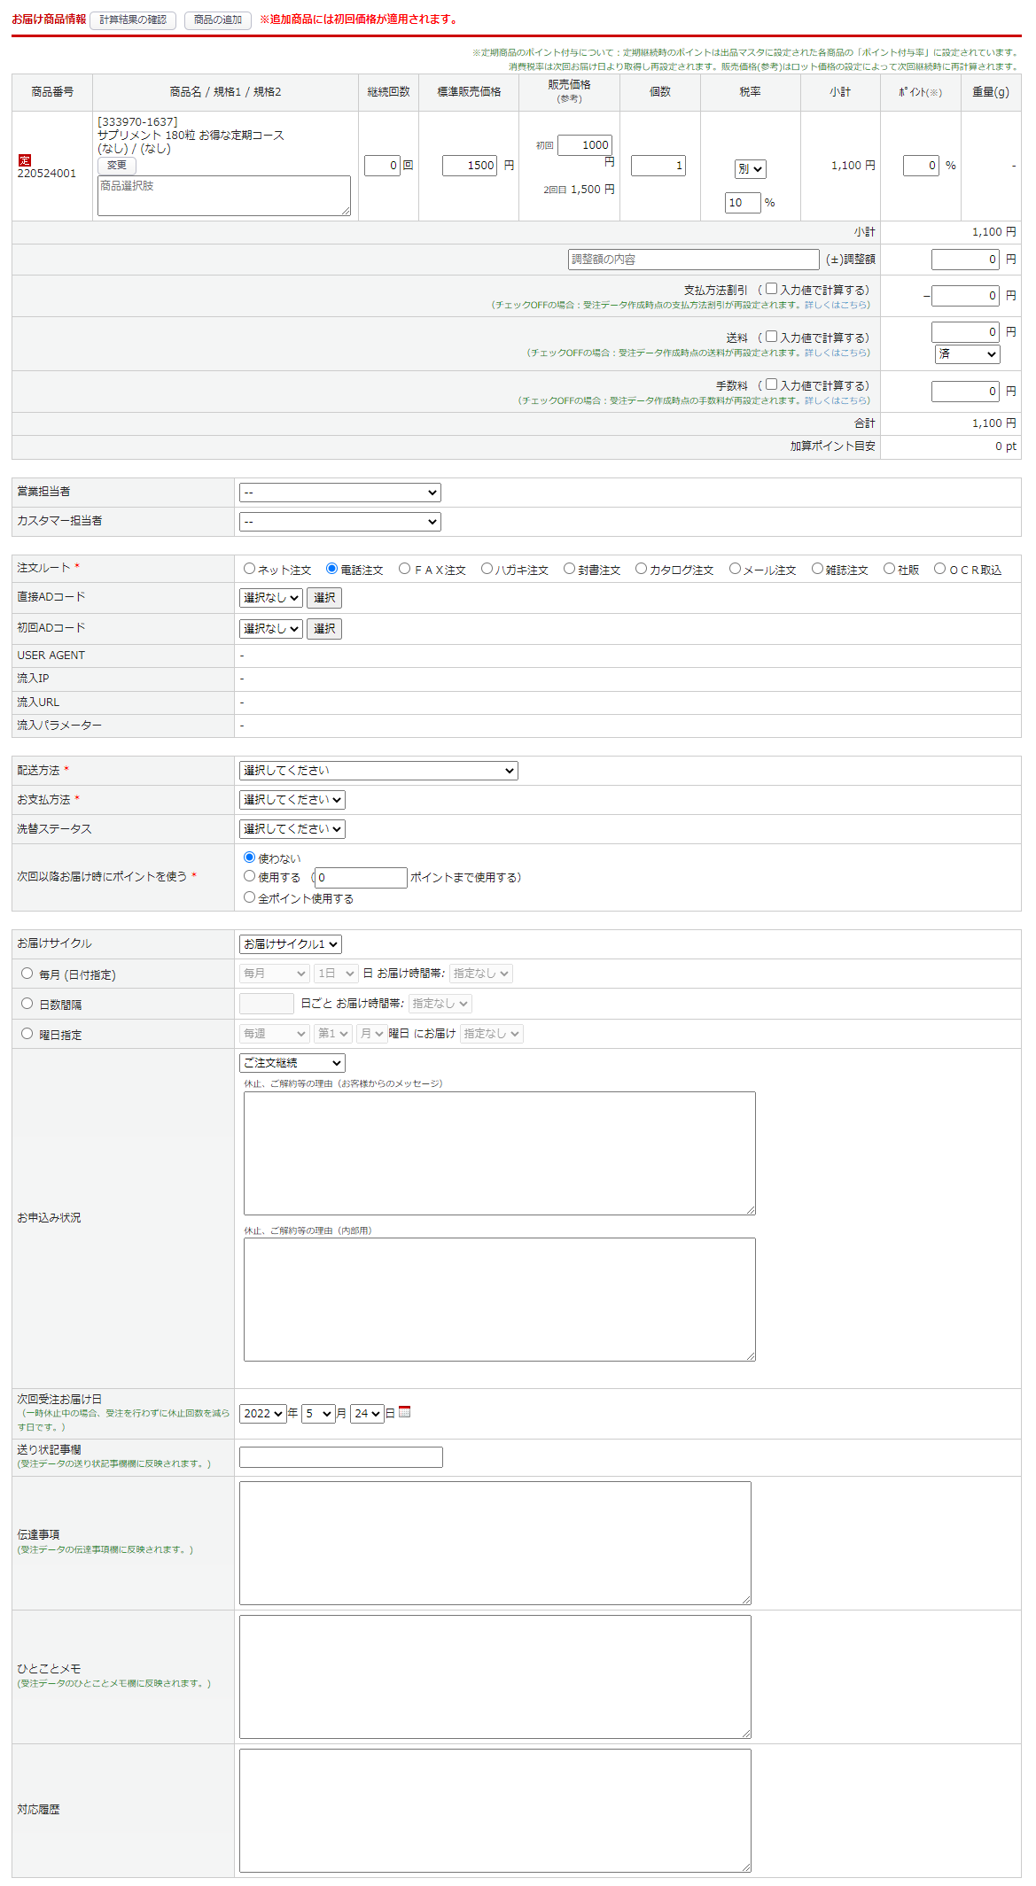1036x1886 pixels.
Task: Open the お届けサイクル1 dropdown
Action: tap(291, 944)
